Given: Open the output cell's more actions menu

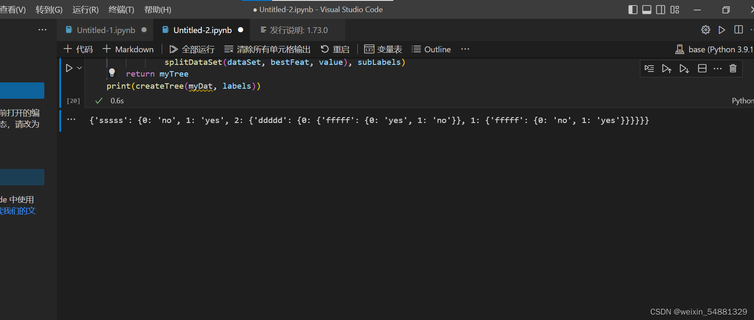Looking at the screenshot, I should tap(71, 120).
